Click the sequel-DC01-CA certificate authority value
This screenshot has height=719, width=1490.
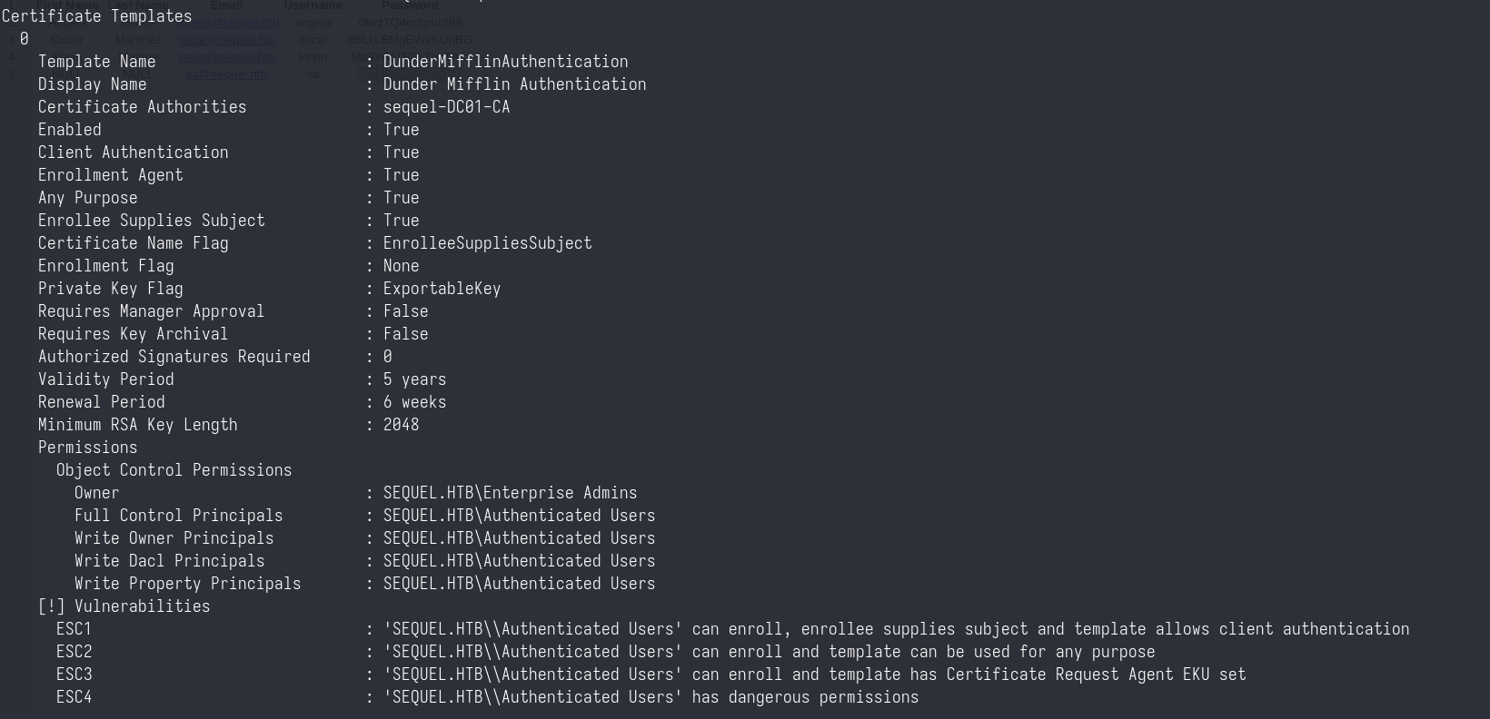[446, 107]
